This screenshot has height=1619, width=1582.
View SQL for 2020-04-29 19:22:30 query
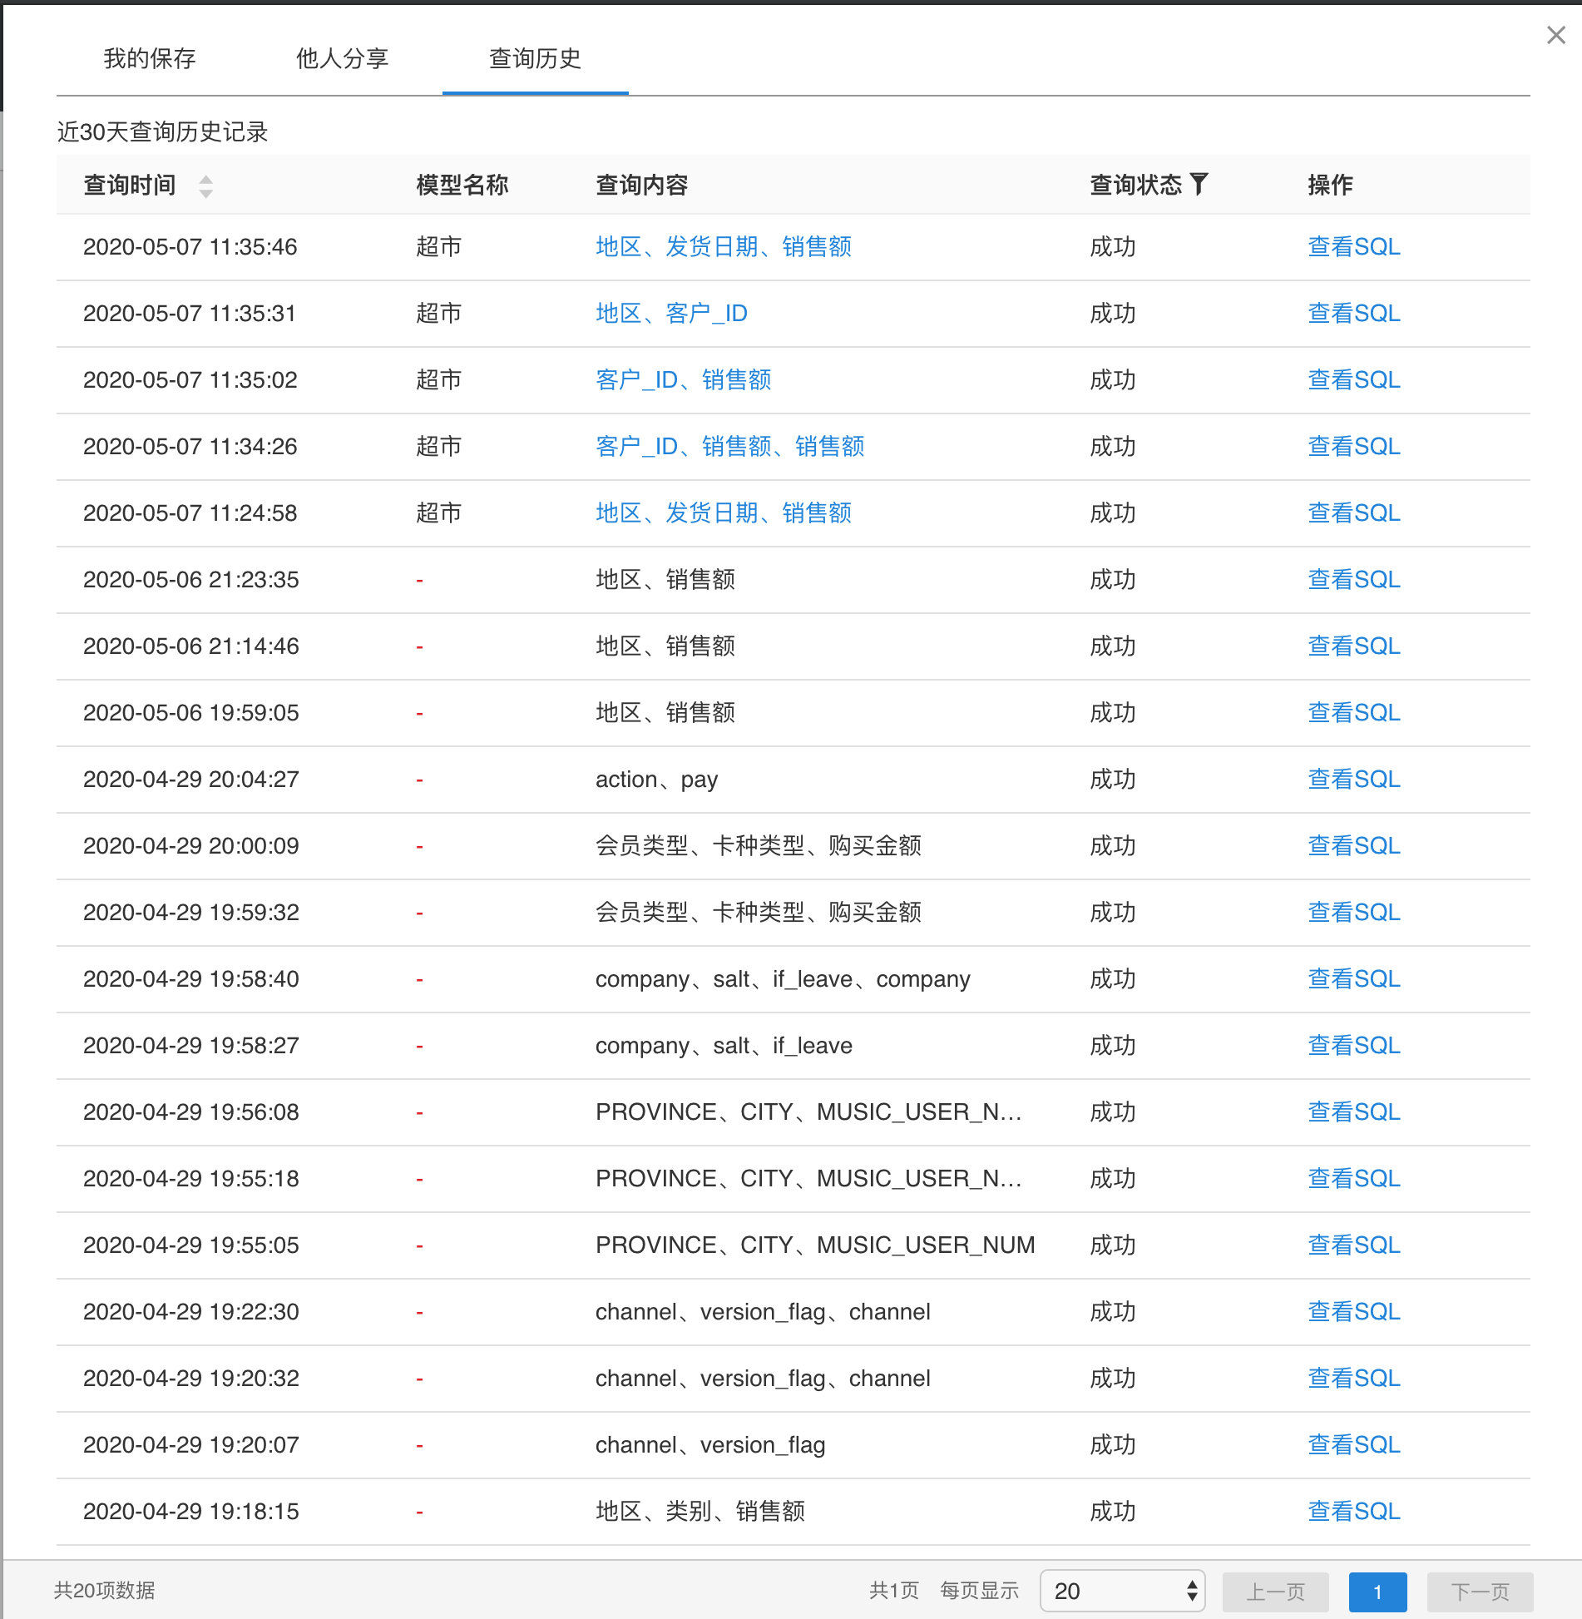coord(1354,1312)
